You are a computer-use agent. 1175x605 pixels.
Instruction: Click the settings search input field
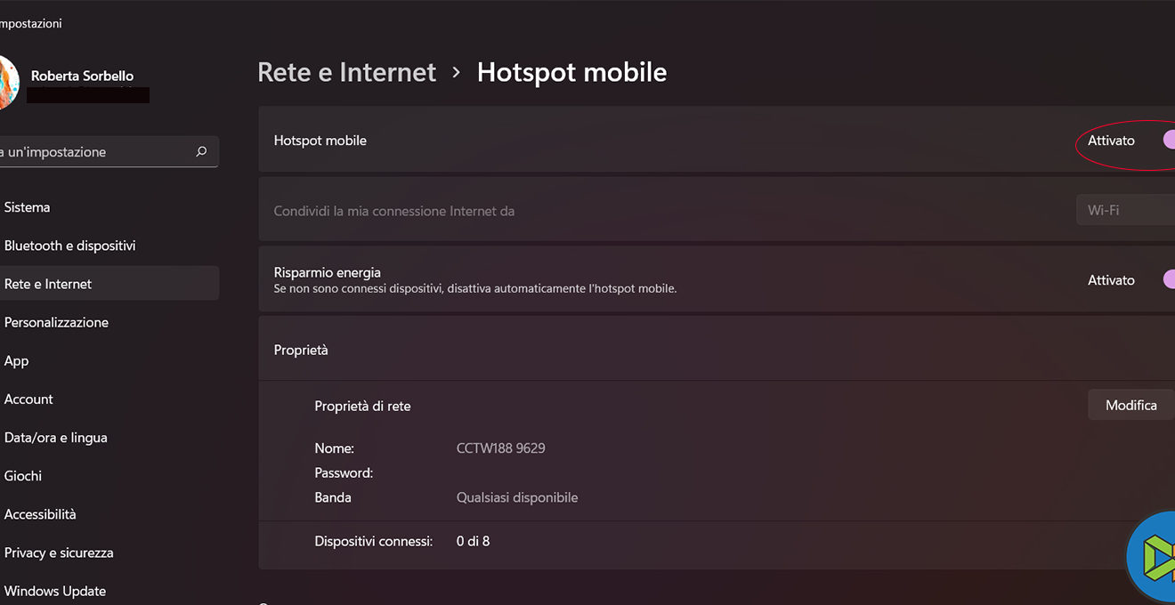coord(89,152)
